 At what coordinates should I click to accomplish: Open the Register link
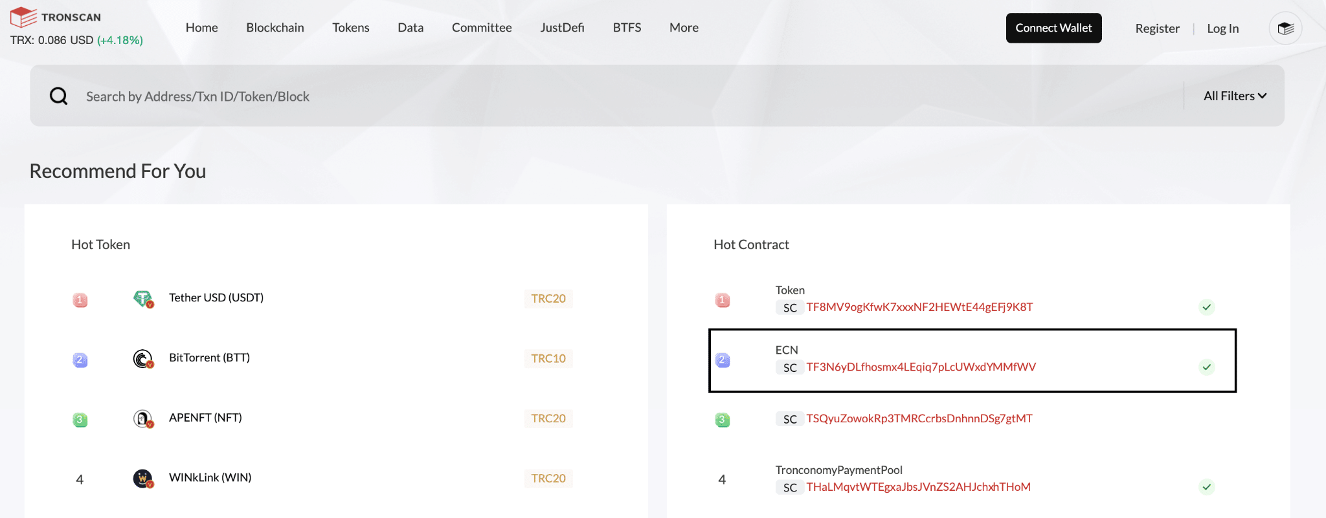[1157, 28]
